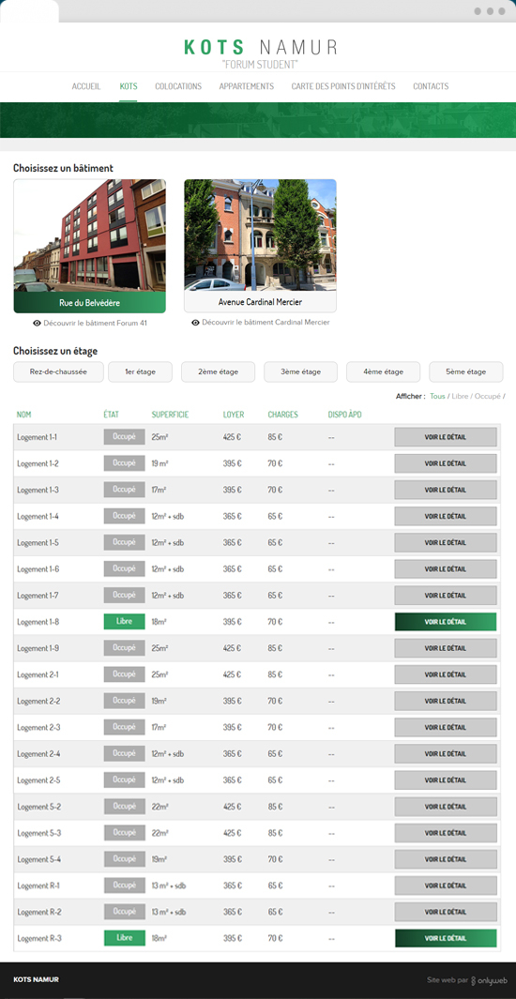Select the Rue du Belvédère building photo

pyautogui.click(x=90, y=246)
